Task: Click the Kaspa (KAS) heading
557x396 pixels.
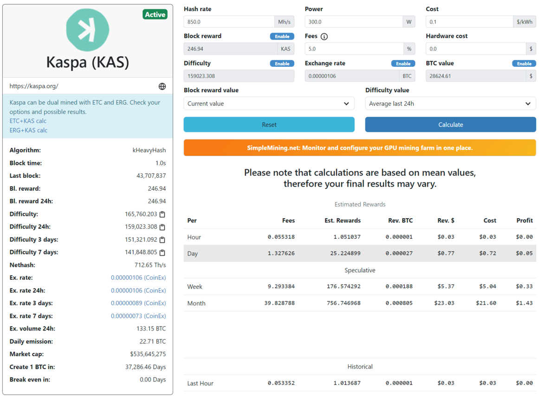Action: click(88, 62)
